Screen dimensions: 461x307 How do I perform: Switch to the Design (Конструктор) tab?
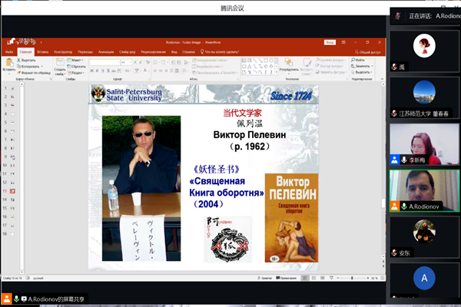[63, 52]
